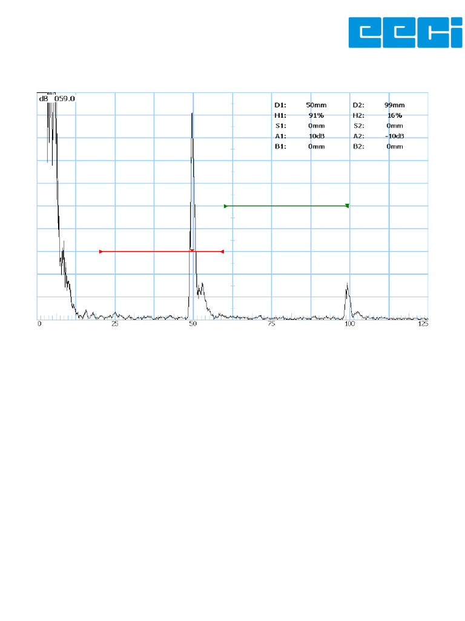Click the 50 axis tick label
This screenshot has height=621, width=465.
tap(193, 324)
